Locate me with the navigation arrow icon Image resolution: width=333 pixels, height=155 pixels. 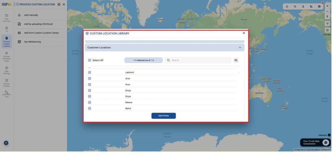tap(327, 23)
